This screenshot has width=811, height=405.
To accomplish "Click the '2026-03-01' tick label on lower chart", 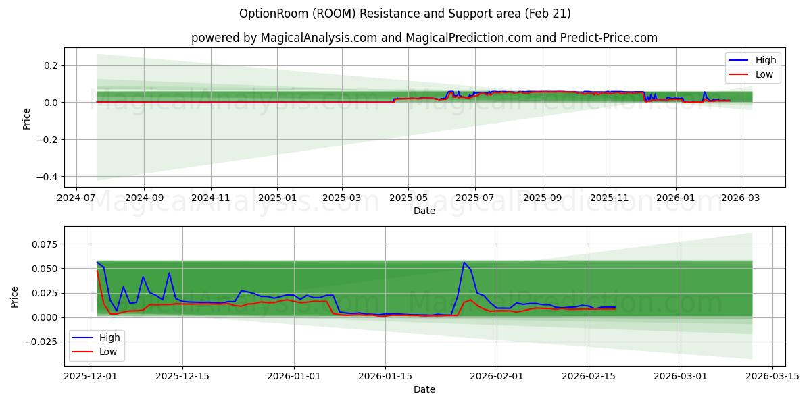I will tap(680, 377).
